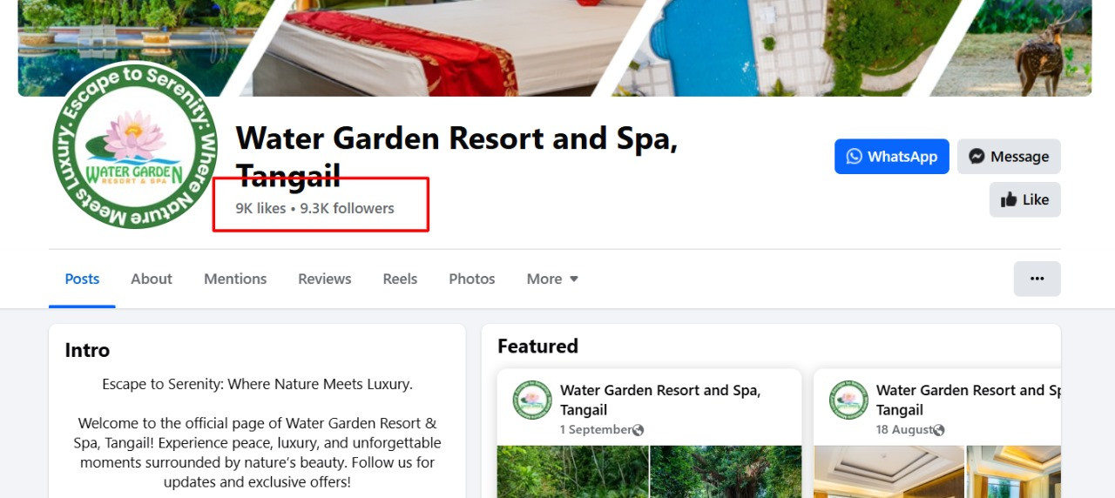The image size is (1115, 498).
Task: Expand the More tab dropdown
Action: (x=552, y=279)
